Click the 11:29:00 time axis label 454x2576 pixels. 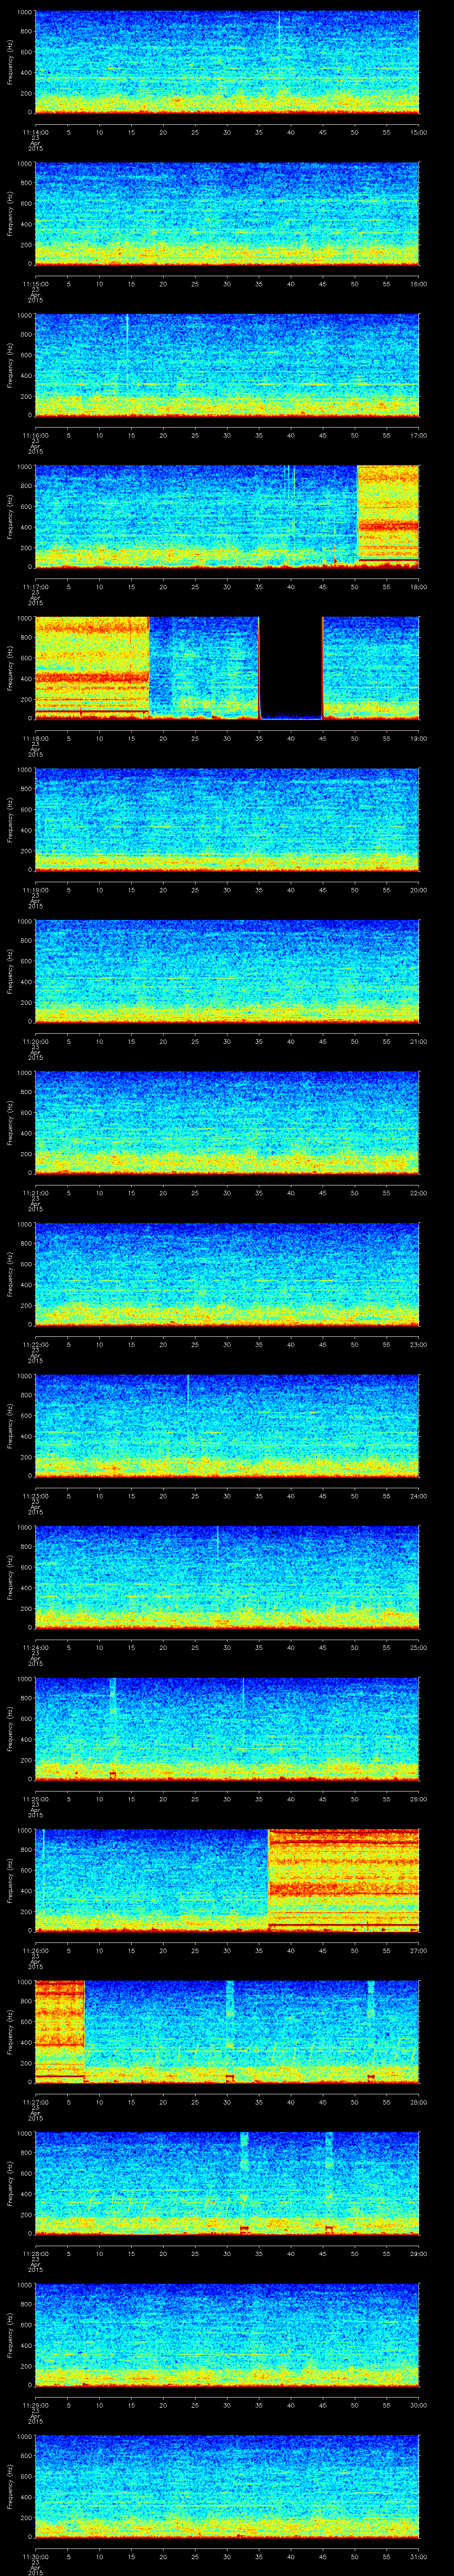[x=35, y=2405]
